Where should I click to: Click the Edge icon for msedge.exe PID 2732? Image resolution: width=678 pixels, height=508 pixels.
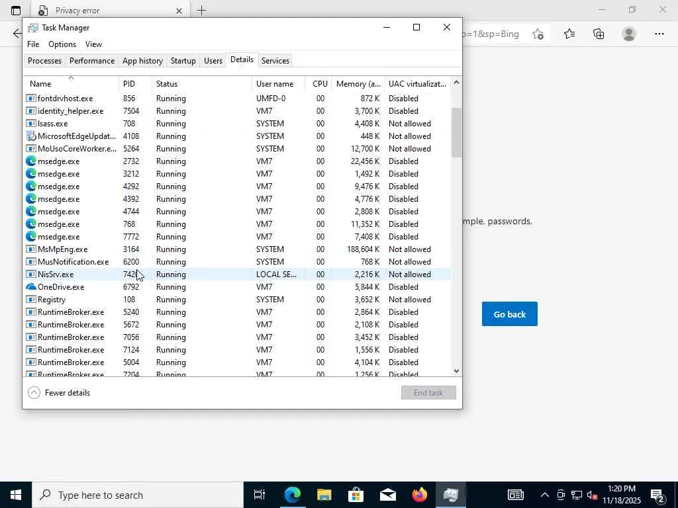tap(30, 161)
